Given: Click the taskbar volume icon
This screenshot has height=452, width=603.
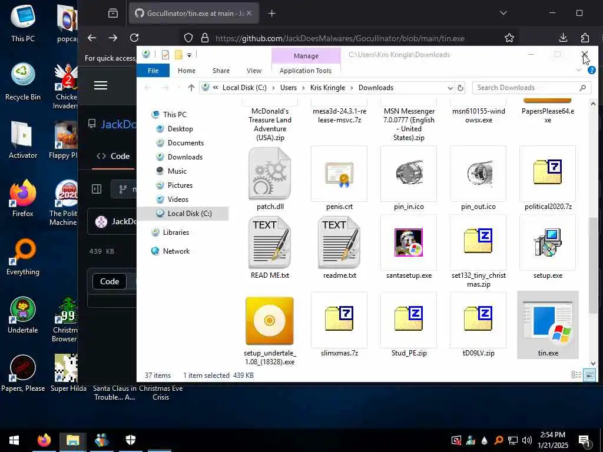Looking at the screenshot, I should tap(527, 440).
